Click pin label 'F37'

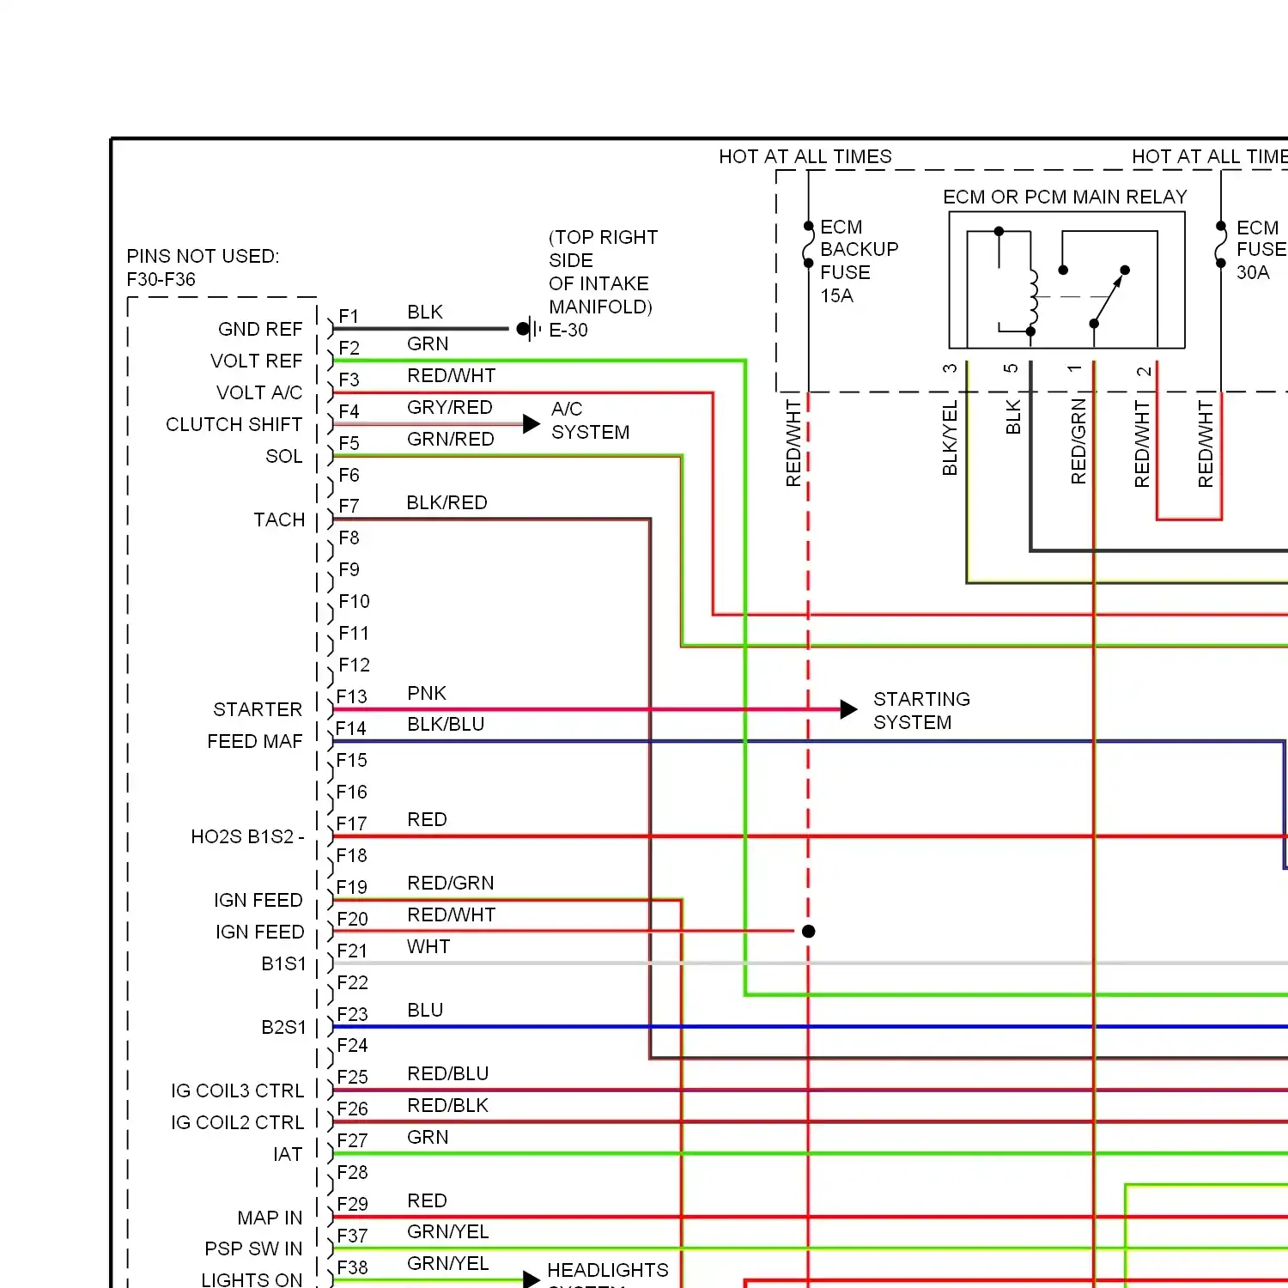click(352, 1236)
